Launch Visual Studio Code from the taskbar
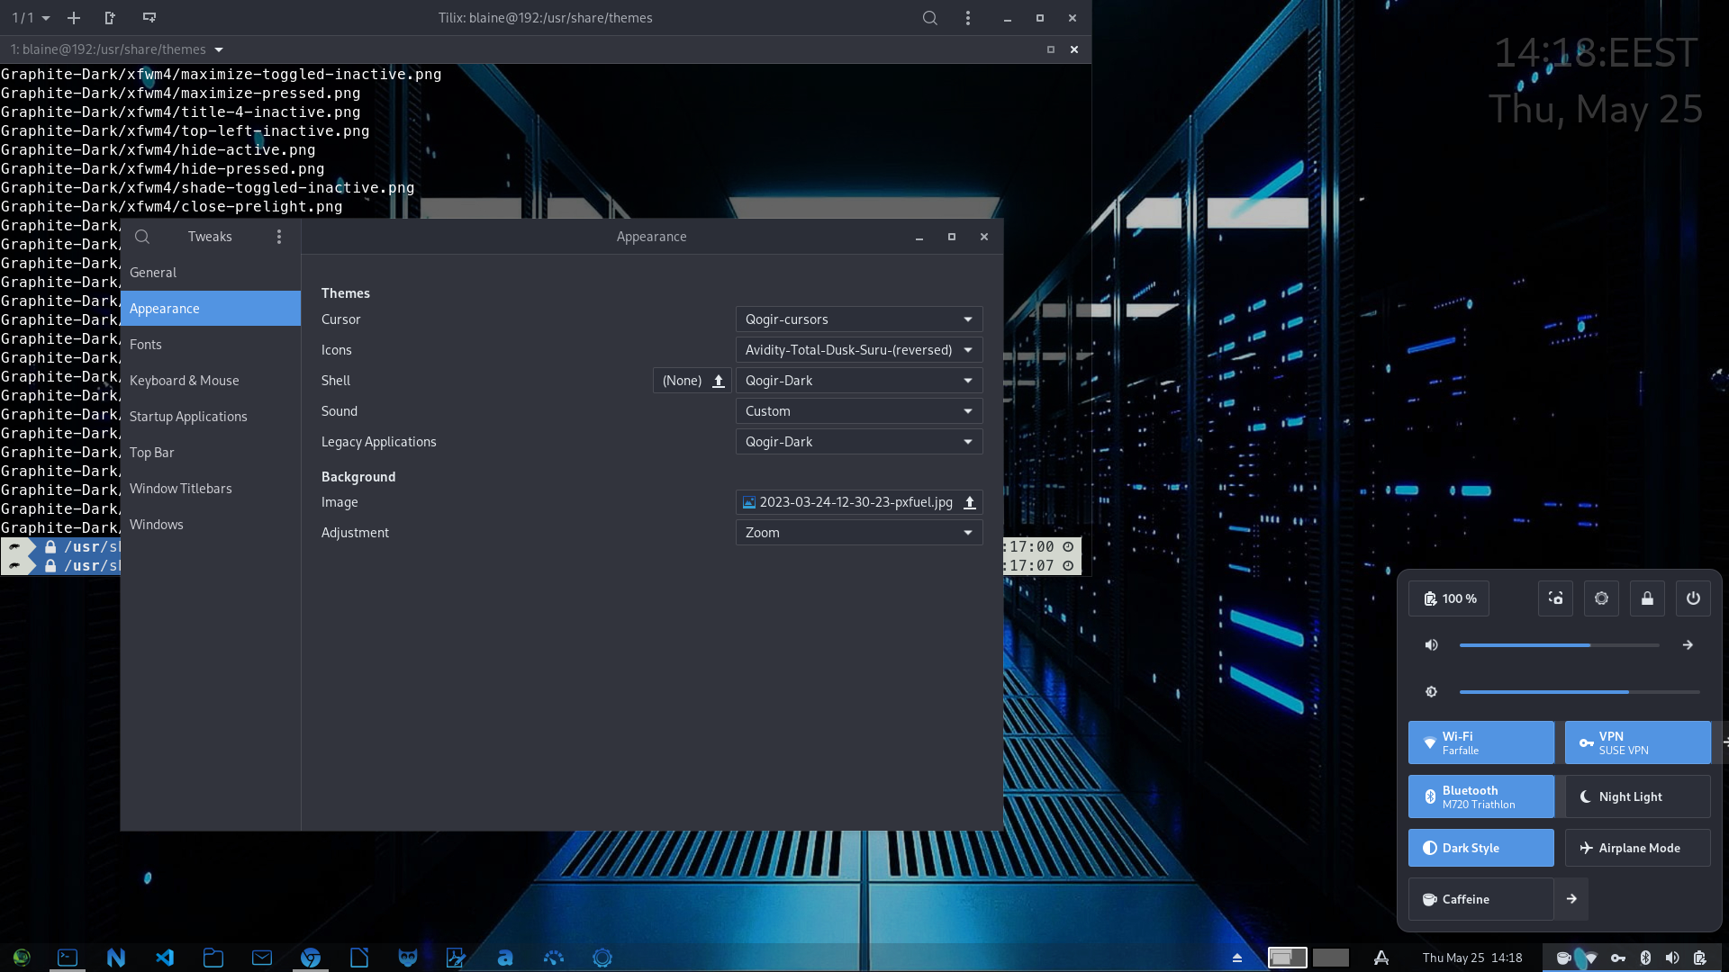Screen dimensions: 1729x972 click(165, 958)
